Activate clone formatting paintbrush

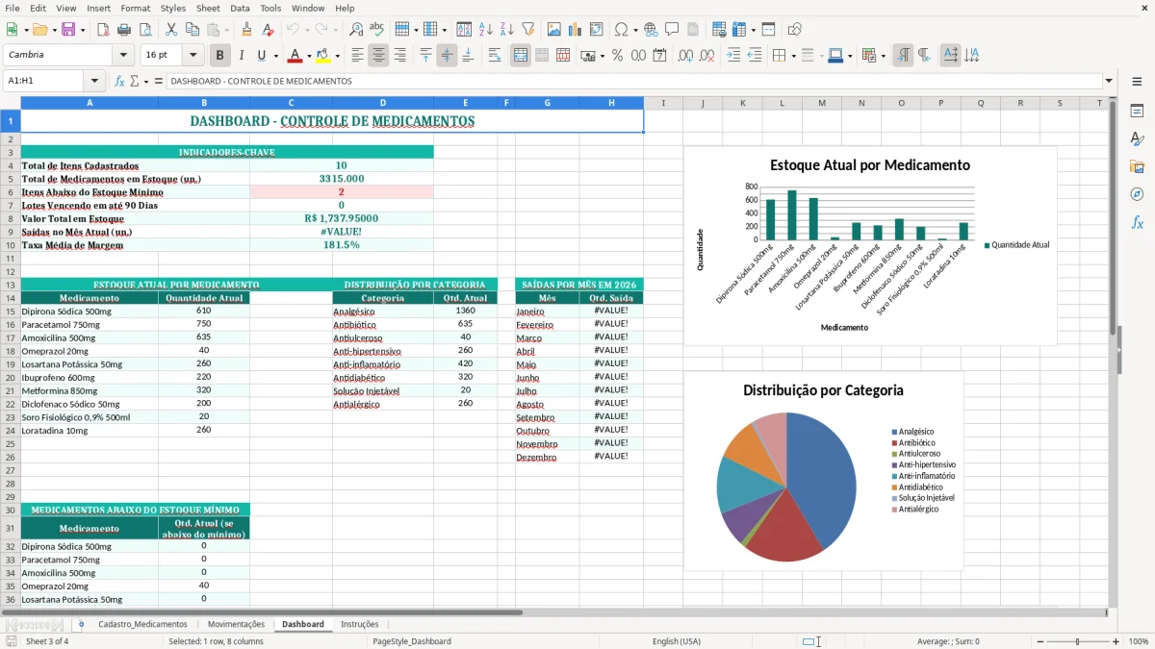246,30
